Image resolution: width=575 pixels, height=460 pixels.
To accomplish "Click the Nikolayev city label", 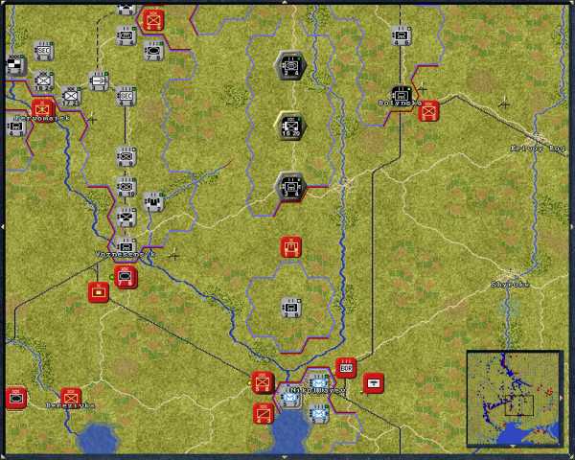I will [317, 391].
